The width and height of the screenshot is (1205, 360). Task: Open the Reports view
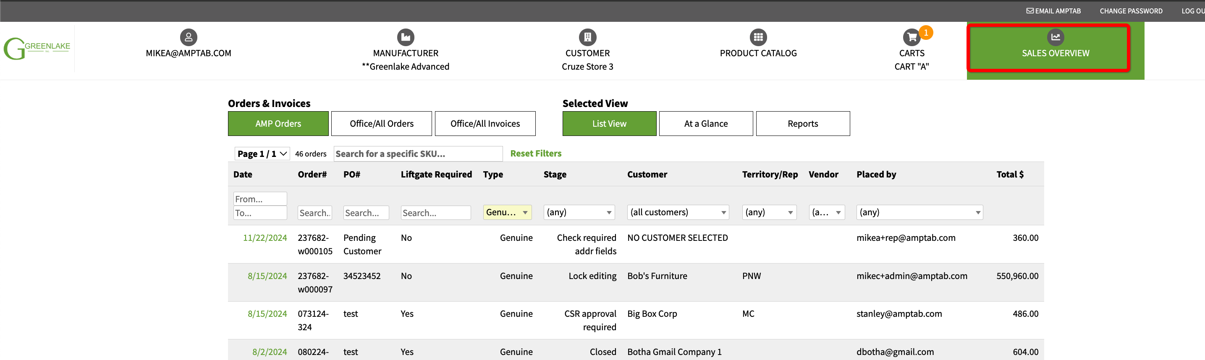pos(803,123)
